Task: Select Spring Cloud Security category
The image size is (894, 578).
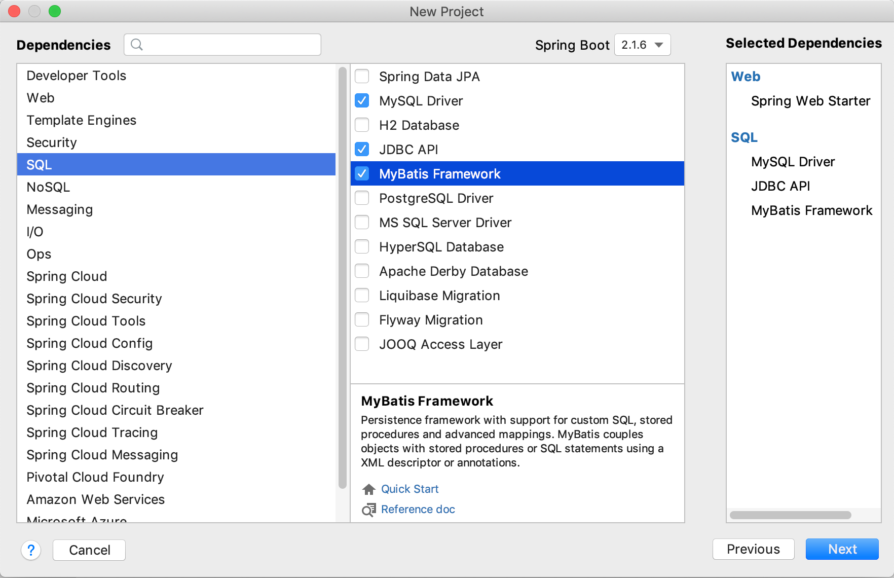Action: [176, 299]
